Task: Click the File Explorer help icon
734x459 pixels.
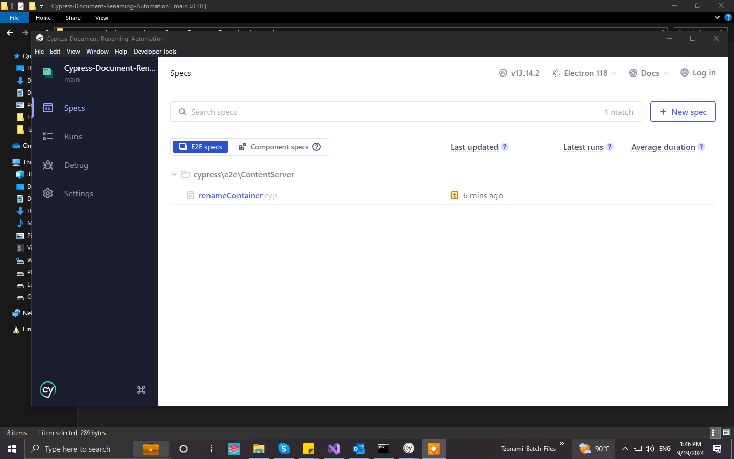Action: [x=728, y=17]
